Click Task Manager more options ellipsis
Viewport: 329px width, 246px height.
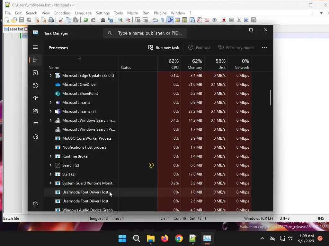tap(265, 48)
